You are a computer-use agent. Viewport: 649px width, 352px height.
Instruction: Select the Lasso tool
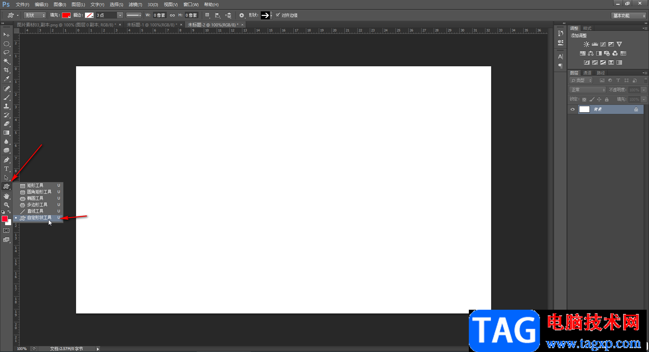coord(6,52)
